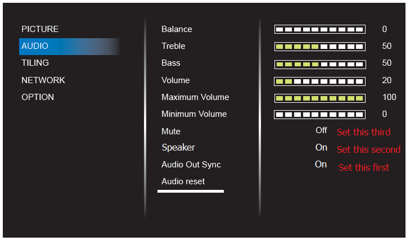Viewport: 410px width, 241px height.
Task: Click the Volume level bar
Action: (x=319, y=81)
